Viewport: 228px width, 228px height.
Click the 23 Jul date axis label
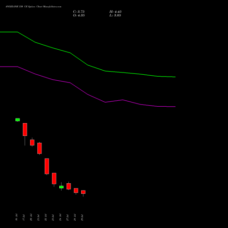[53, 217]
